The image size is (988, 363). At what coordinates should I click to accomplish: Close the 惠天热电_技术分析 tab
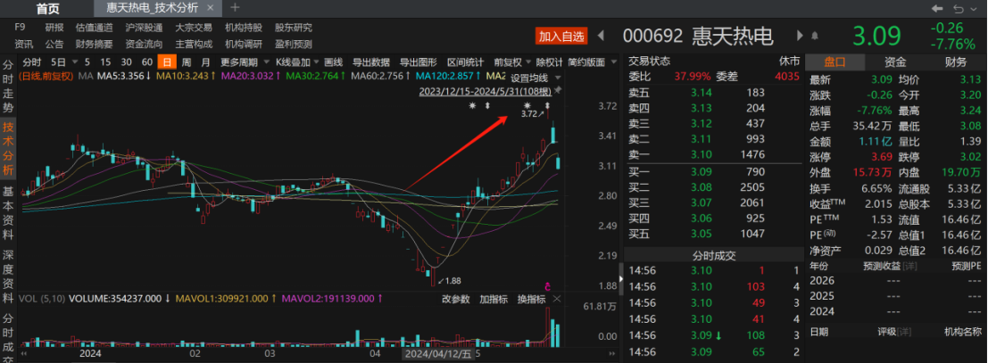pos(211,7)
